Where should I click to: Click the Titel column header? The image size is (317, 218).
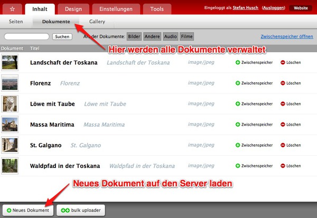pyautogui.click(x=35, y=49)
